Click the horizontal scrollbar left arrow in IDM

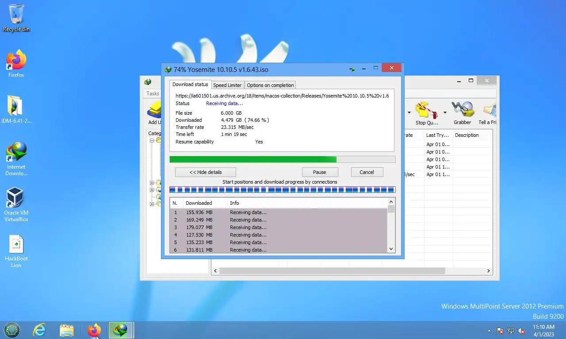coord(215,271)
